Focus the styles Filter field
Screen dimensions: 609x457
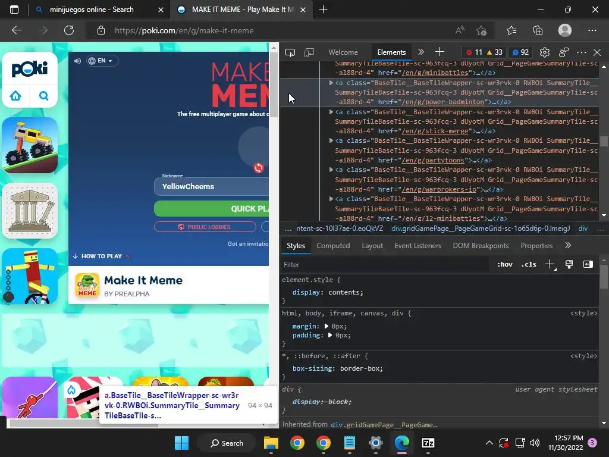coord(385,265)
